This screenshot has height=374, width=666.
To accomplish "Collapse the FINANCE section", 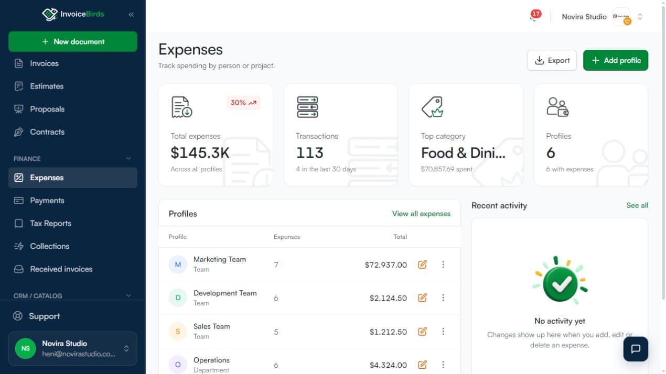I will [x=128, y=159].
